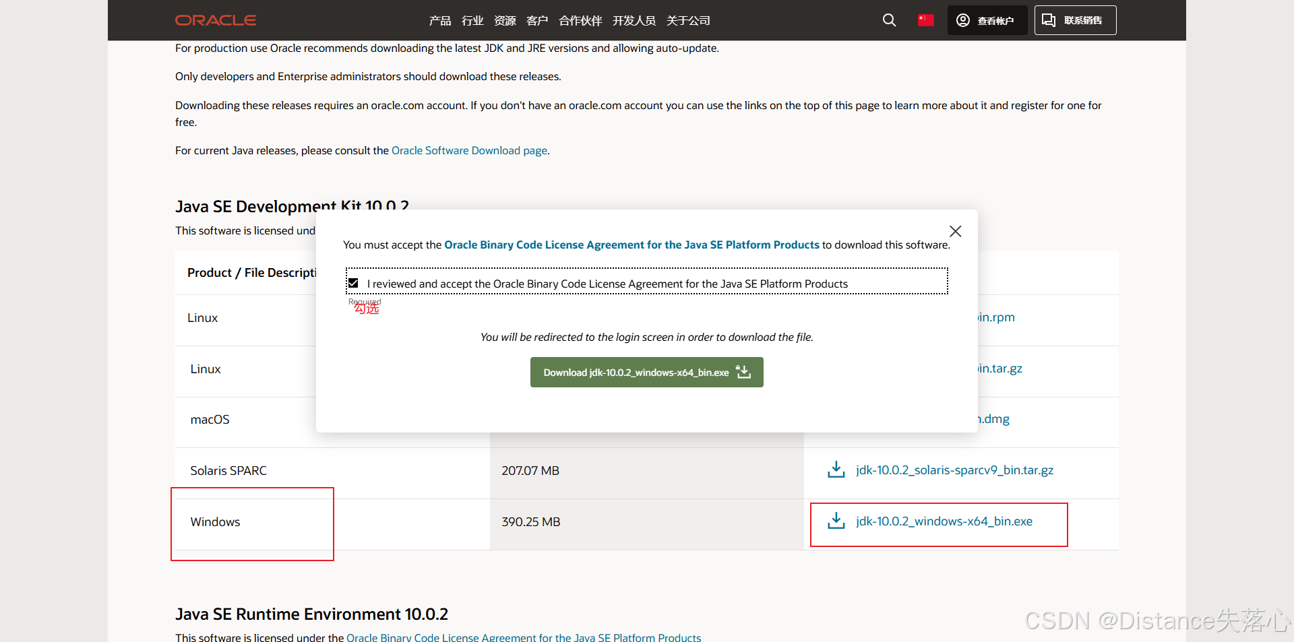Click the Solaris SPARC row label
Viewport: 1294px width, 642px height.
click(228, 471)
